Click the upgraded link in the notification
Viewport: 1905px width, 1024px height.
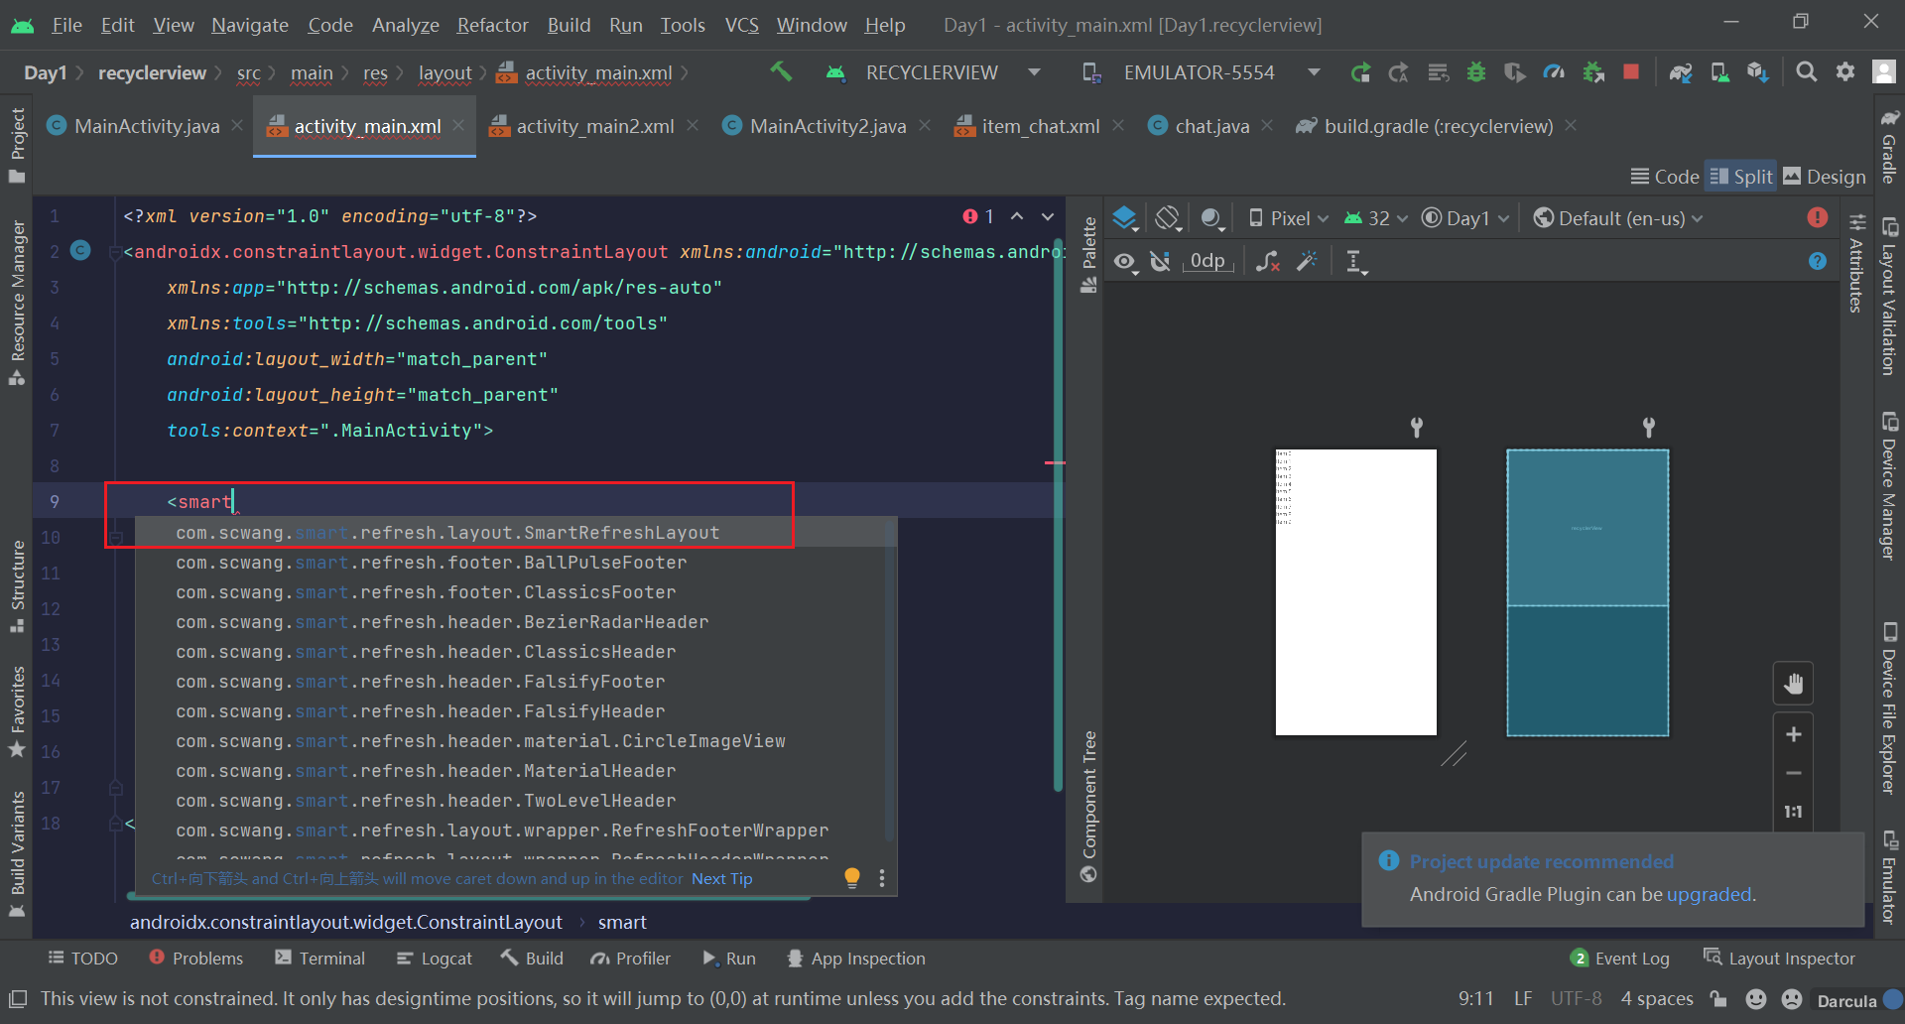pyautogui.click(x=1709, y=894)
